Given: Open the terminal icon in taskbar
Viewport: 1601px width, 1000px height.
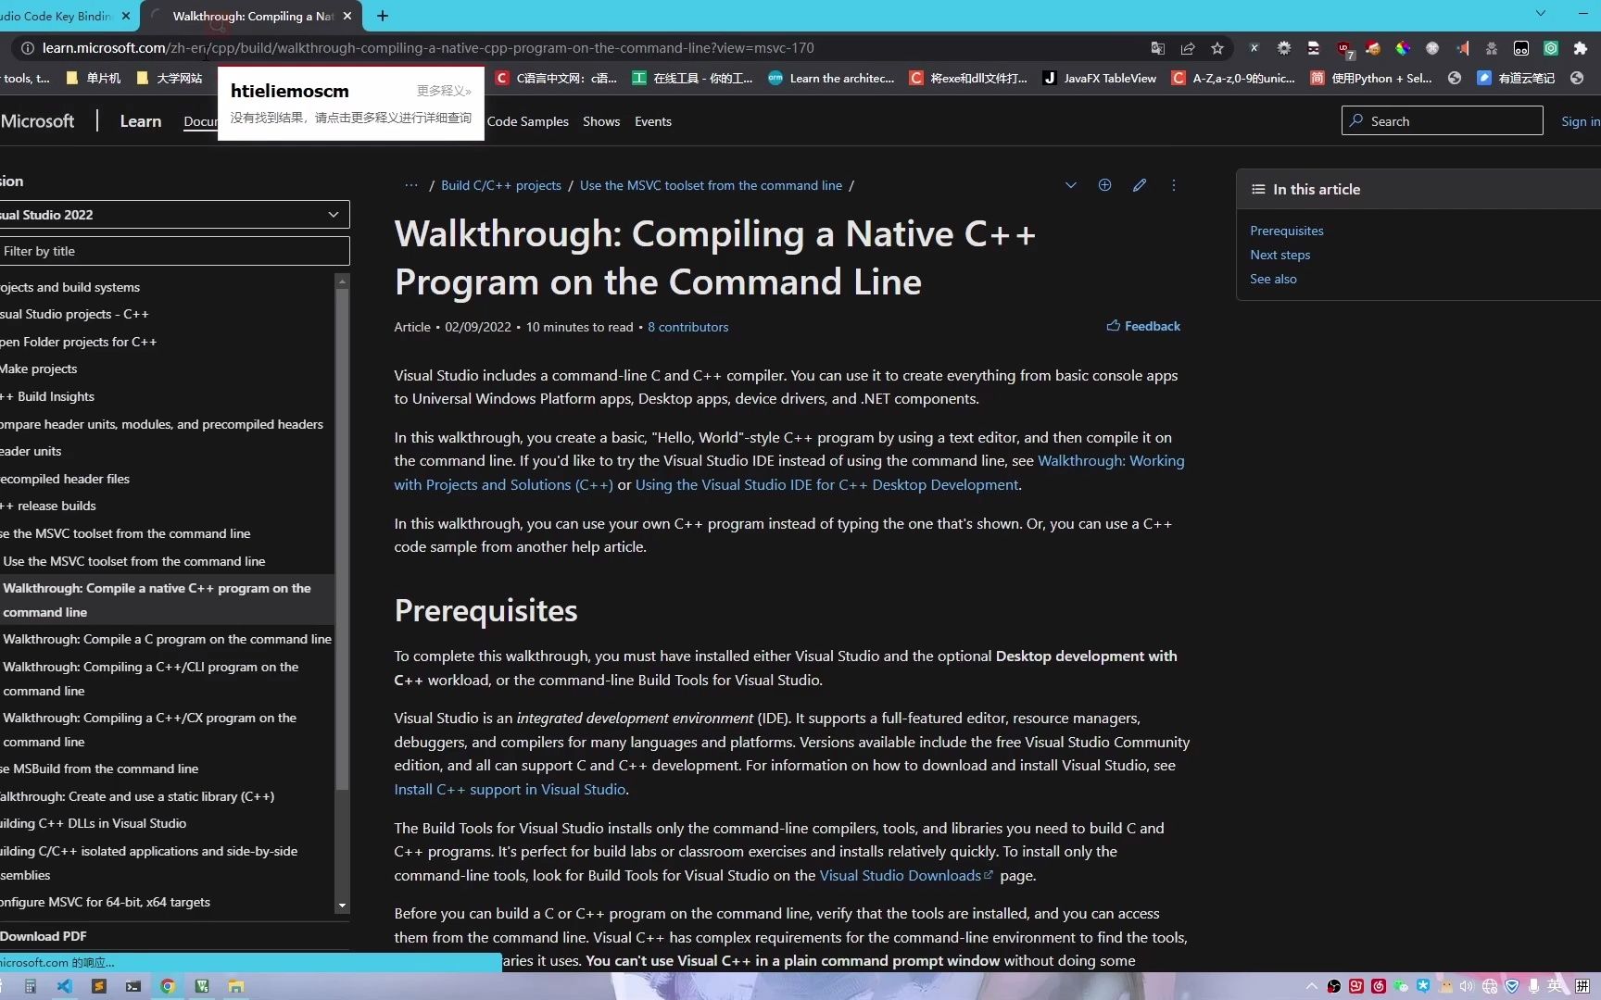Looking at the screenshot, I should click(x=133, y=986).
